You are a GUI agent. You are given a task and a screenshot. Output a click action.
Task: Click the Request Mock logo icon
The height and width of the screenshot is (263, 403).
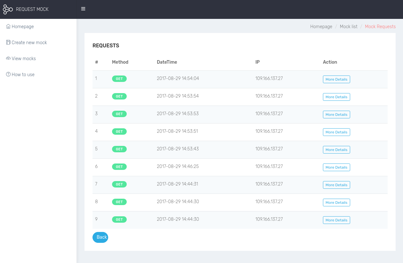pyautogui.click(x=8, y=9)
